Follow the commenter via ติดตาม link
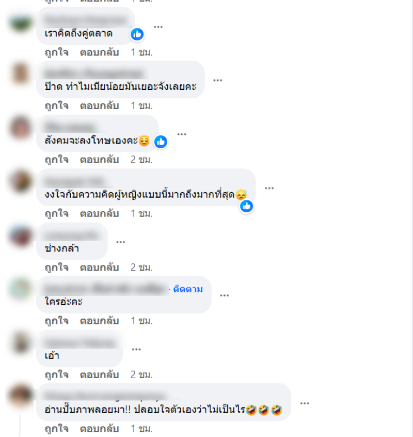This screenshot has width=413, height=437. 188,289
